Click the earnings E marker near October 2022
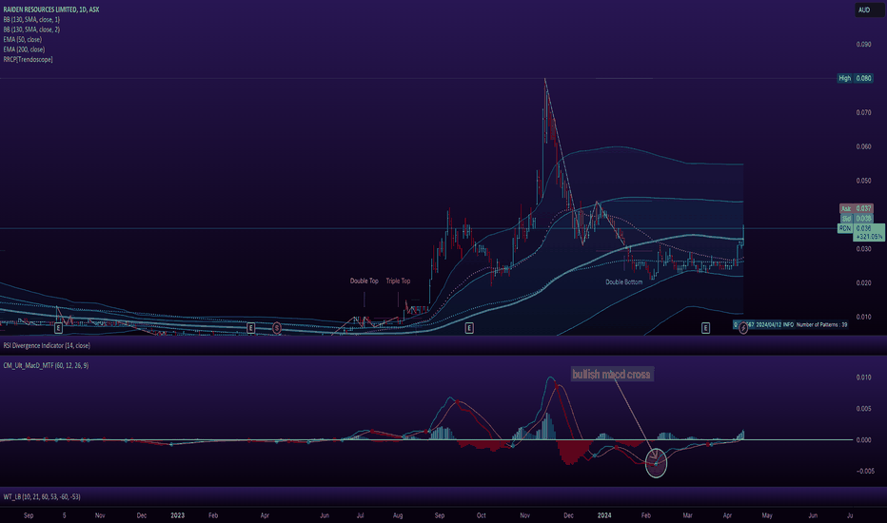This screenshot has width=887, height=523. pos(58,328)
